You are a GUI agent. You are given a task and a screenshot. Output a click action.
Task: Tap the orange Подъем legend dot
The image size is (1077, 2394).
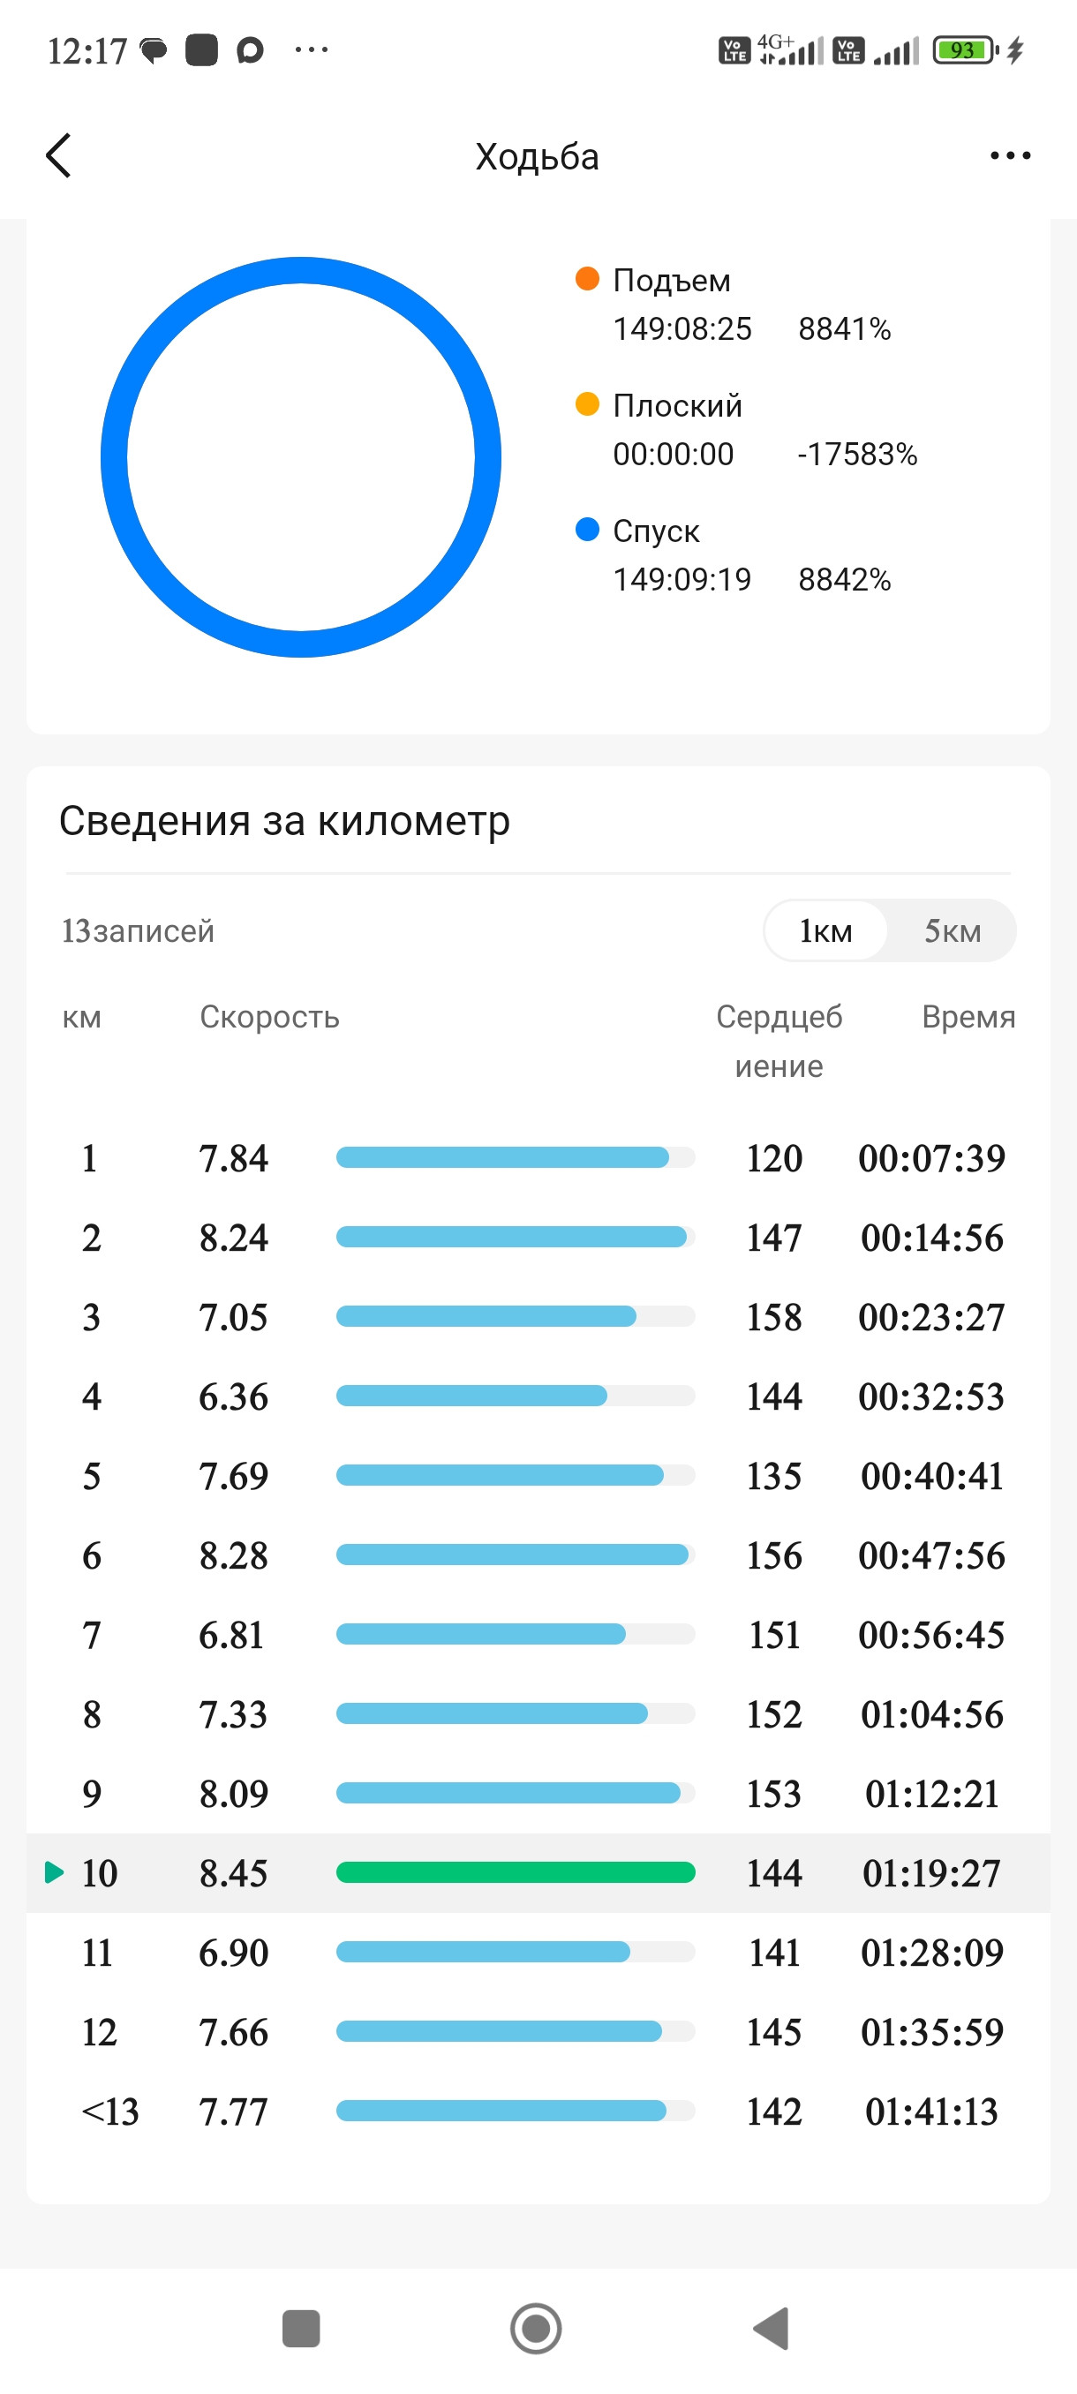point(587,279)
